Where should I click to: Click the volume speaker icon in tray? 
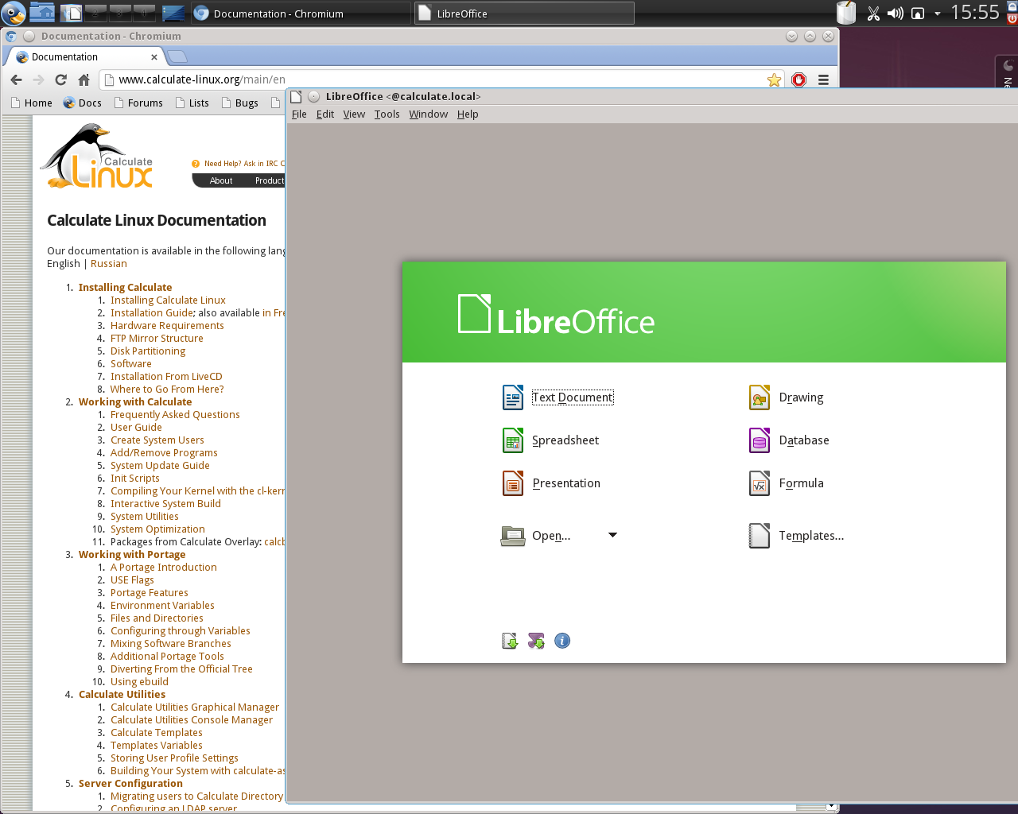[896, 14]
